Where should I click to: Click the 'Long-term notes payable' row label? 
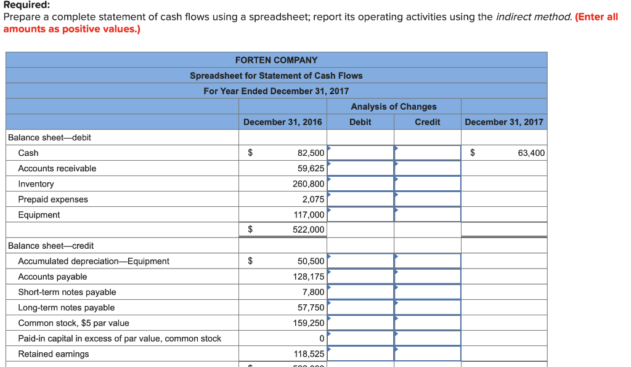click(x=67, y=307)
